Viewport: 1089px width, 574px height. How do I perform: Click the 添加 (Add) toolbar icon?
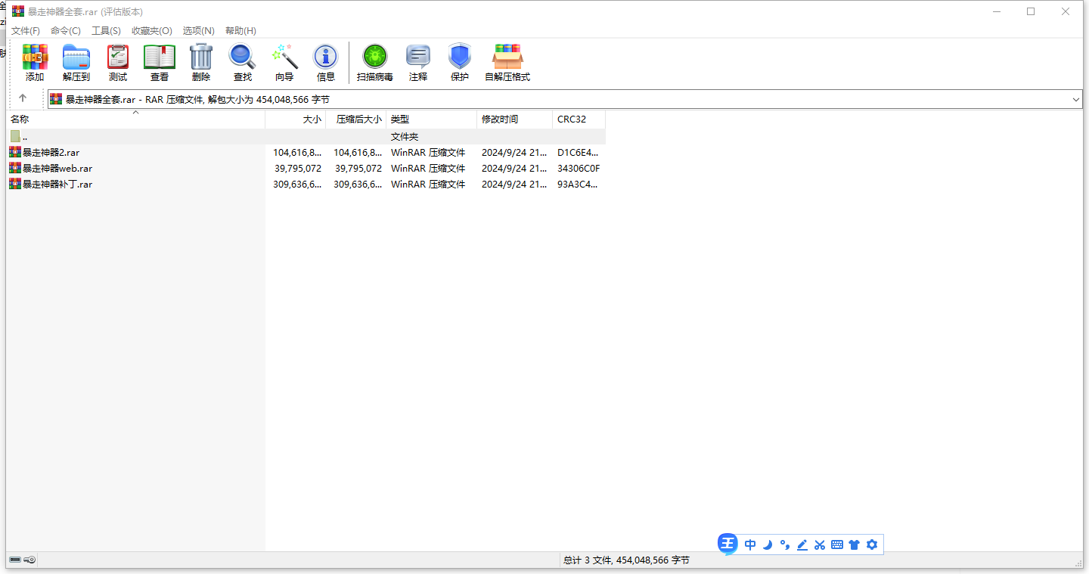[x=35, y=63]
